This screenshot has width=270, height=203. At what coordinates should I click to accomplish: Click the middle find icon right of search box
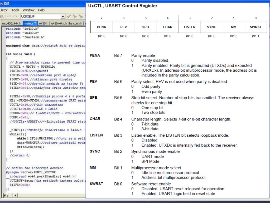[75, 16]
